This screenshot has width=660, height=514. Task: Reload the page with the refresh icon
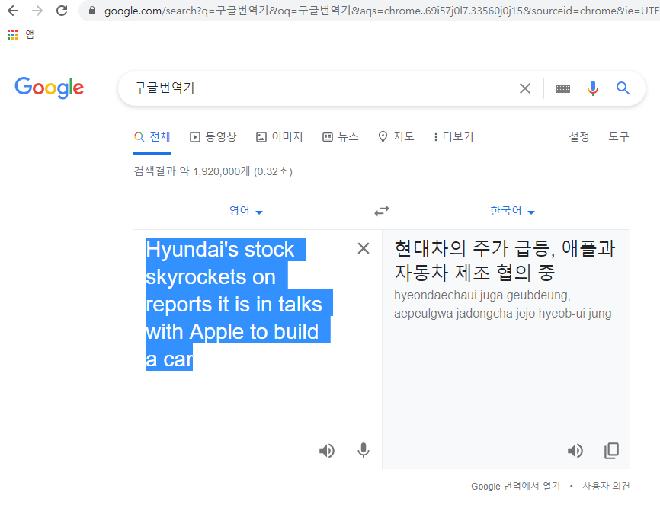pos(62,11)
